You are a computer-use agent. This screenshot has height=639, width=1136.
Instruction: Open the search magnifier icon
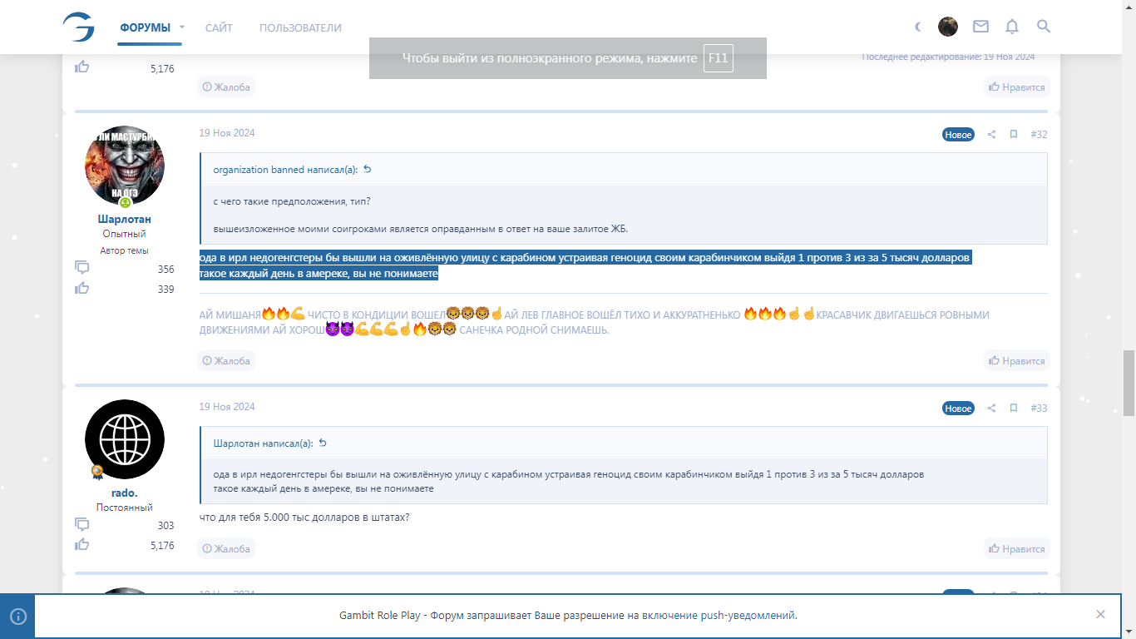[x=1044, y=27]
